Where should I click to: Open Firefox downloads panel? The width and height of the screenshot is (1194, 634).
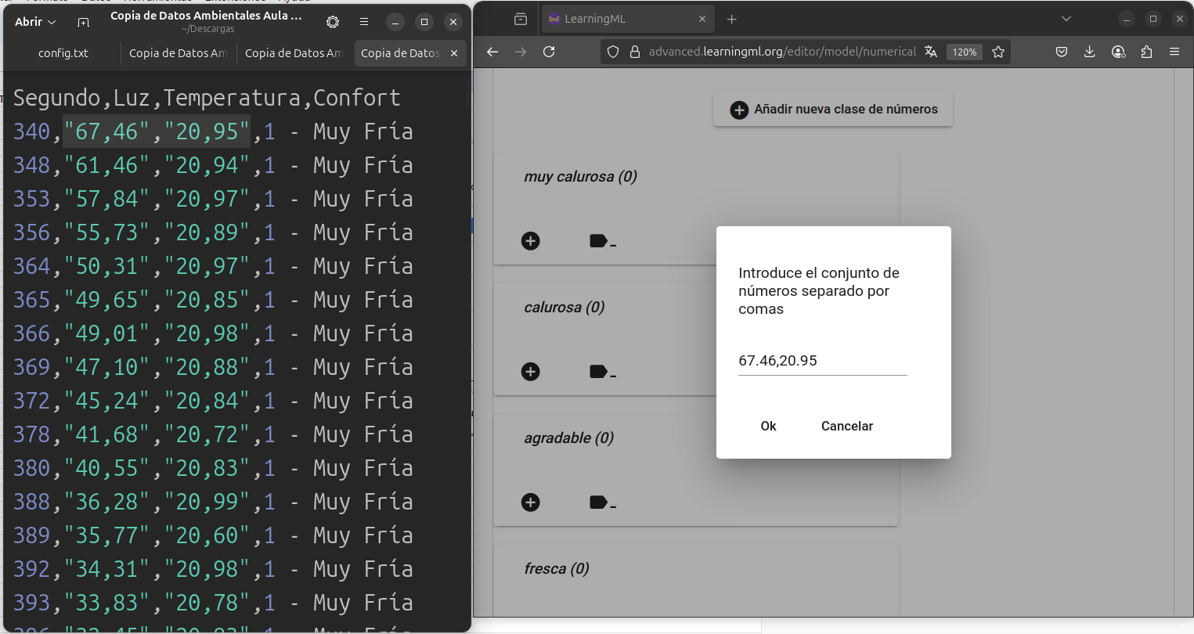coord(1089,52)
